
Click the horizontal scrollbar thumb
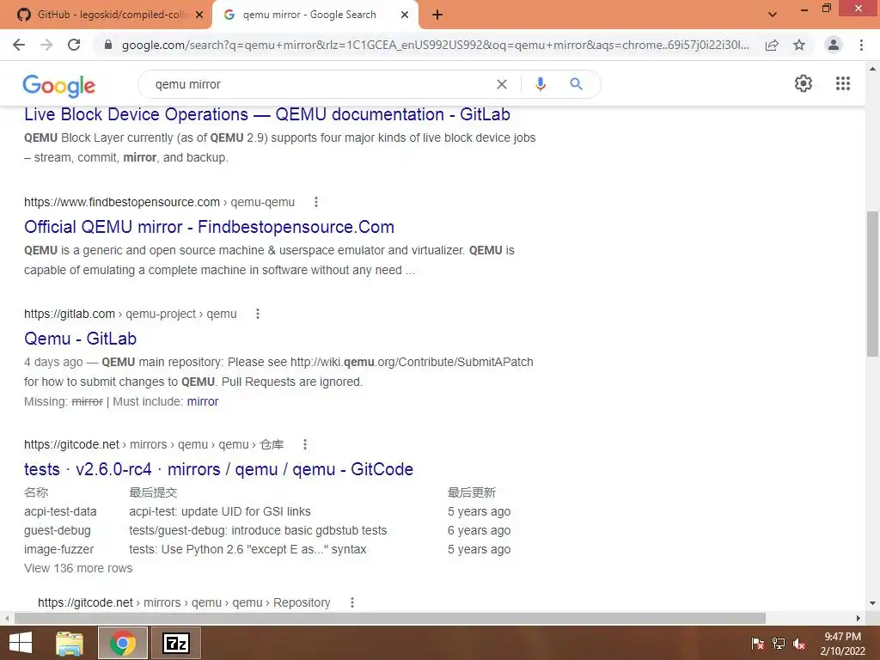(390, 618)
